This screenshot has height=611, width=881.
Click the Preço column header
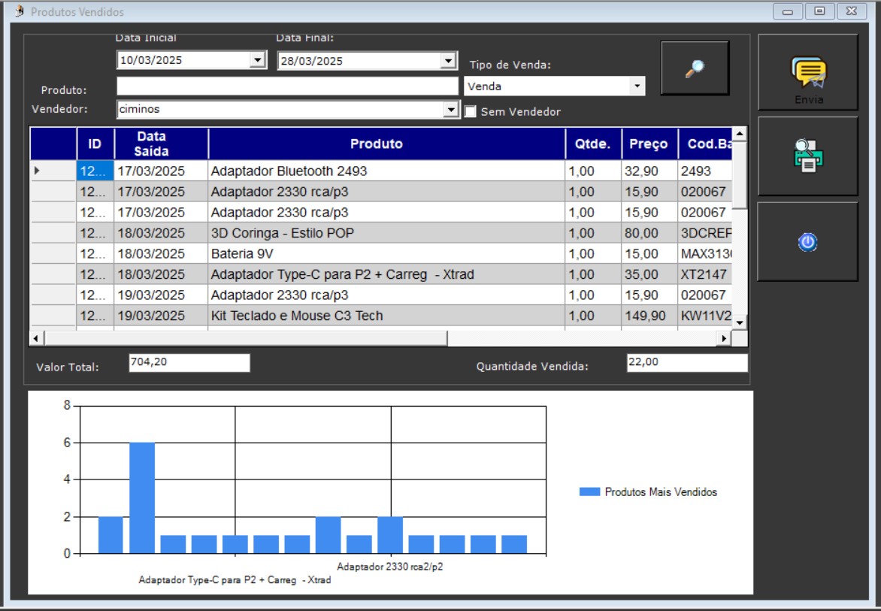[x=649, y=144]
